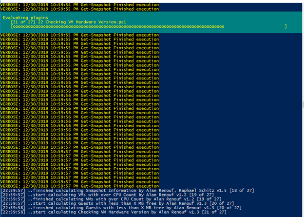Click the 'Evaluating plugins' progress heading
This screenshot has width=304, height=217.
(25, 18)
